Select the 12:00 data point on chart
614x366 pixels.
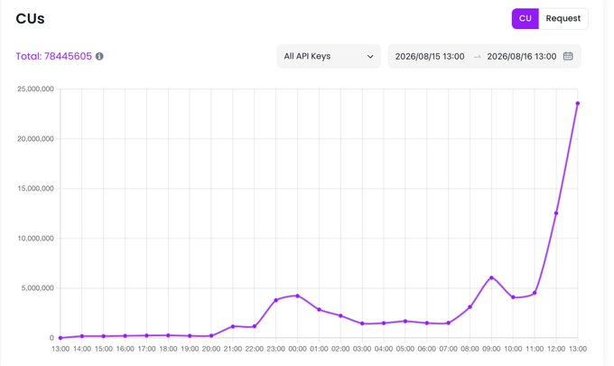click(556, 213)
